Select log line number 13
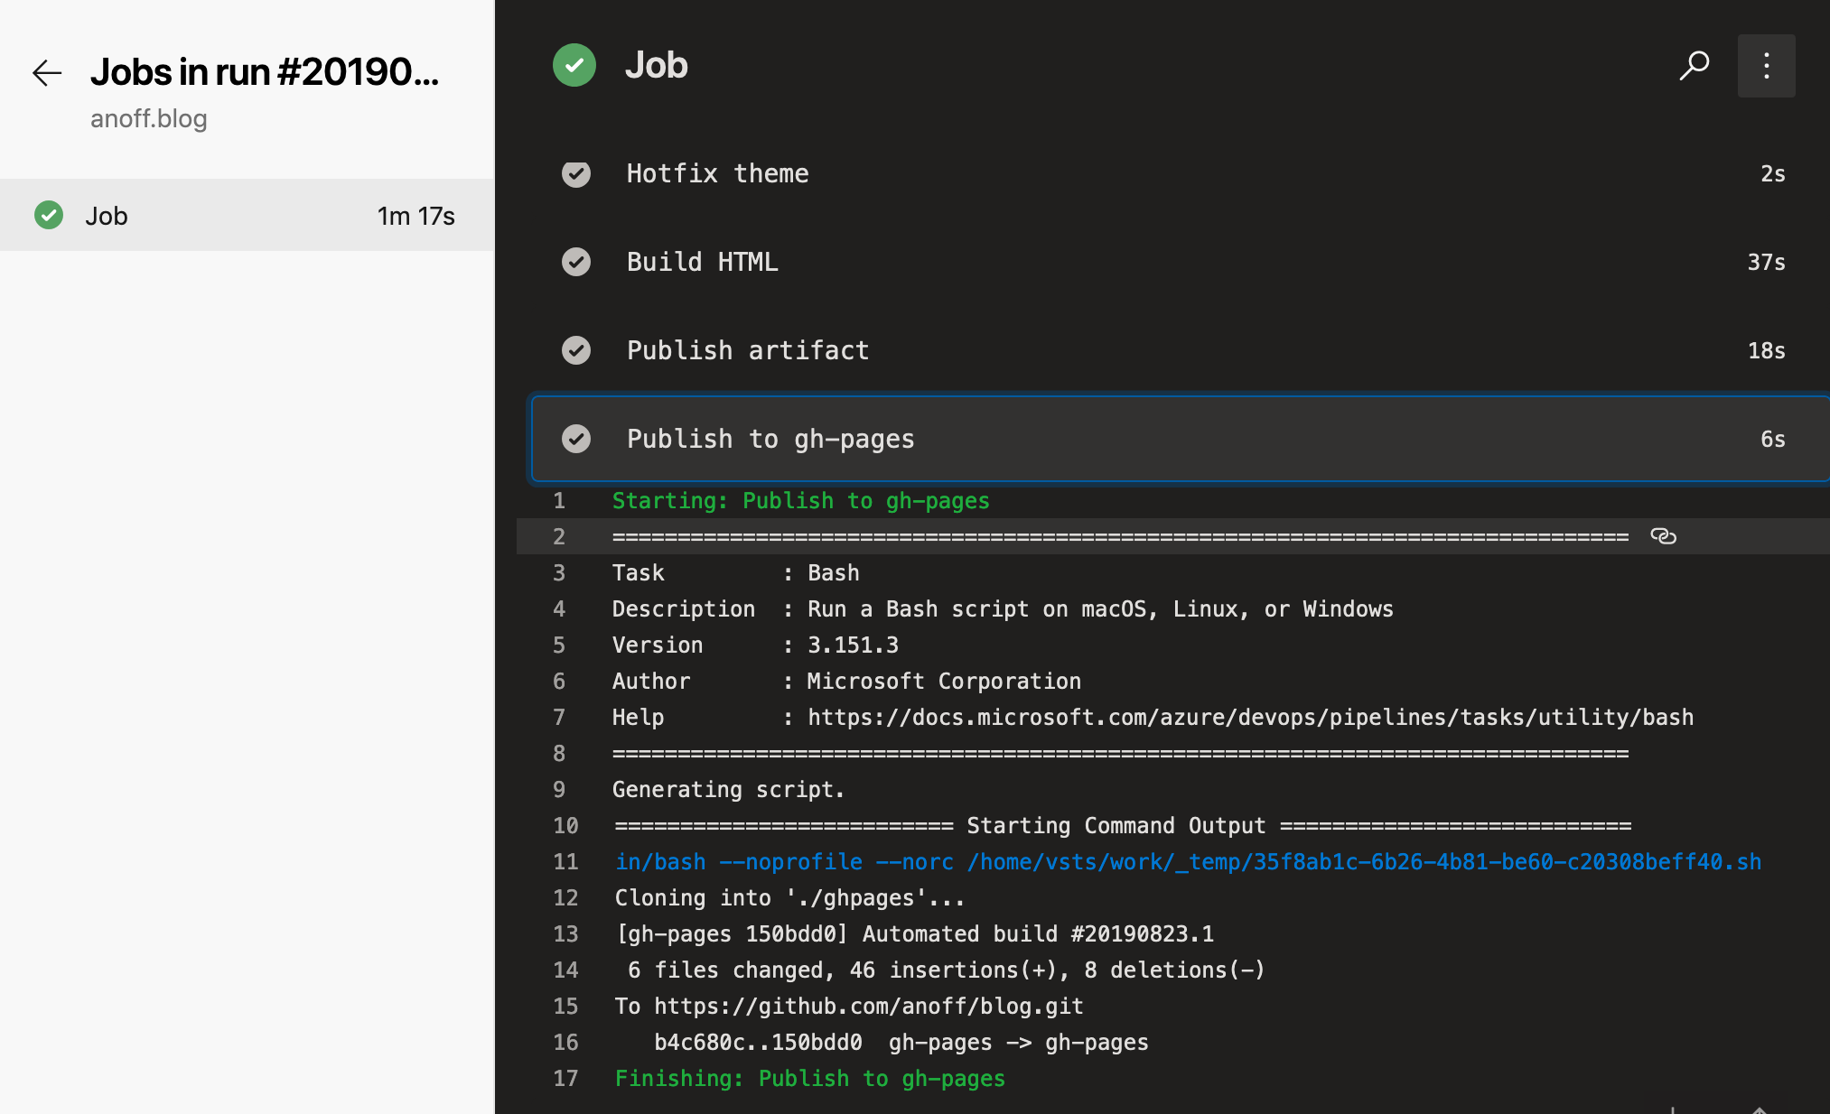 565,933
